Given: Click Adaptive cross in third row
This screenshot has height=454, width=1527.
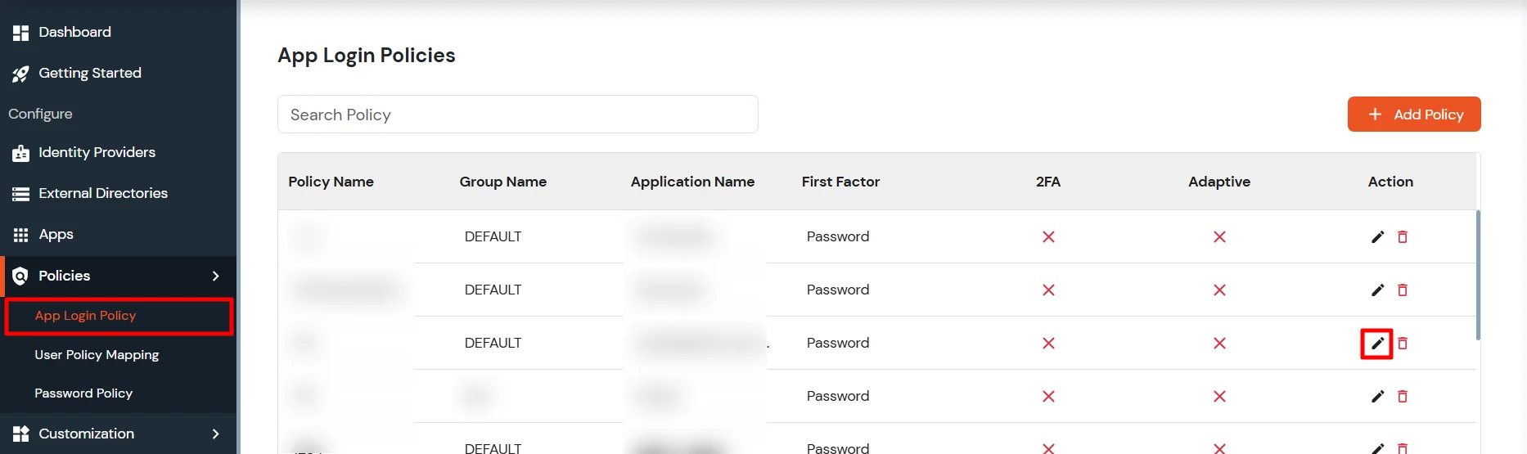Looking at the screenshot, I should click(1219, 343).
